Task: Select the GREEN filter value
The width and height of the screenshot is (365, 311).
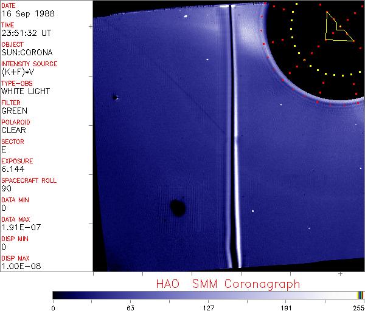Action: (x=15, y=111)
